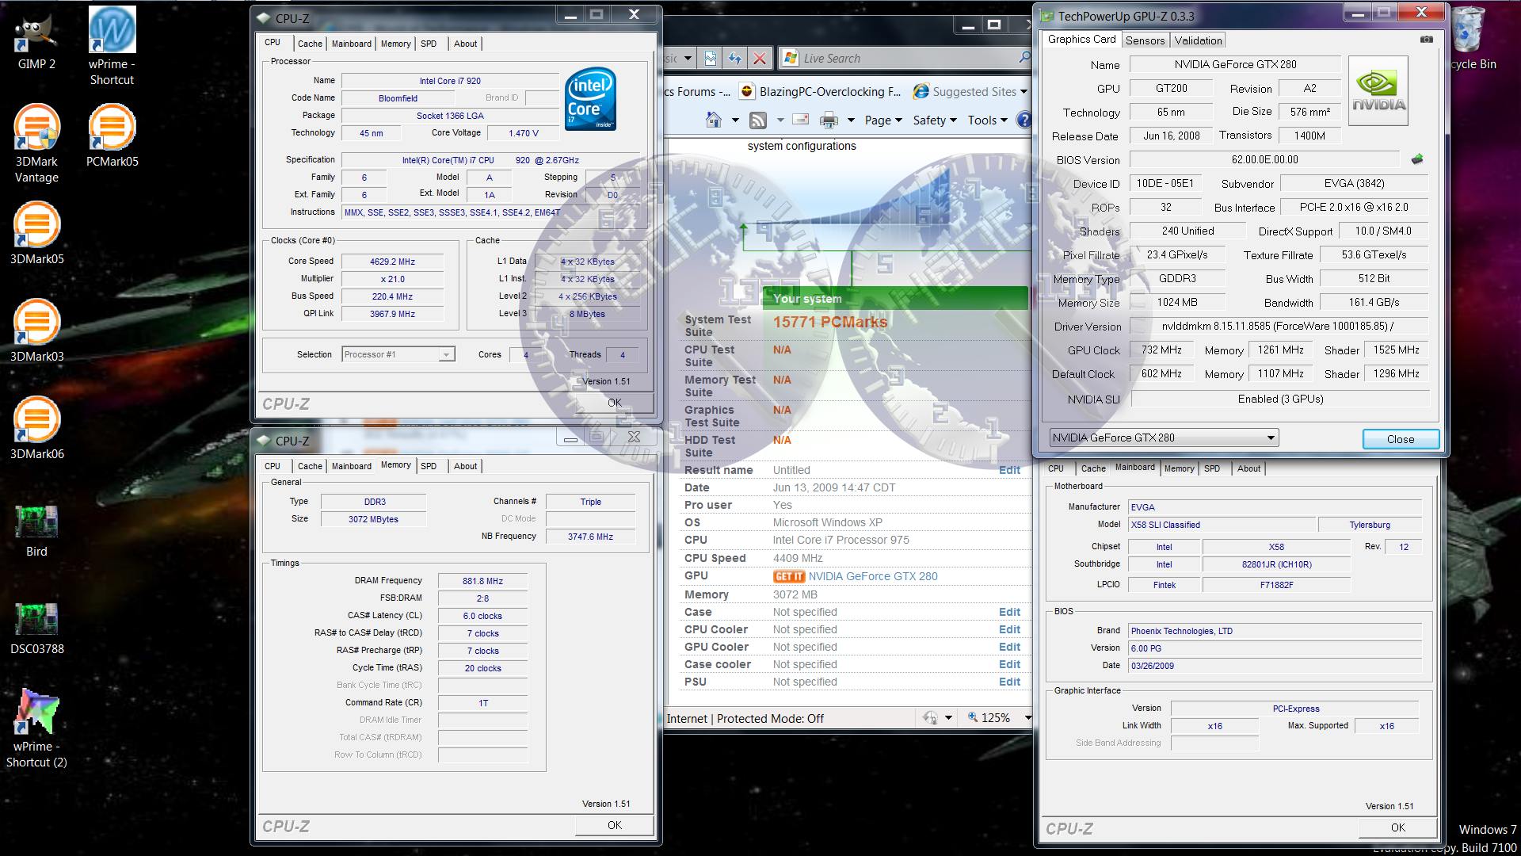Click the browser Refresh arrows icon
The width and height of the screenshot is (1521, 856).
pos(735,58)
